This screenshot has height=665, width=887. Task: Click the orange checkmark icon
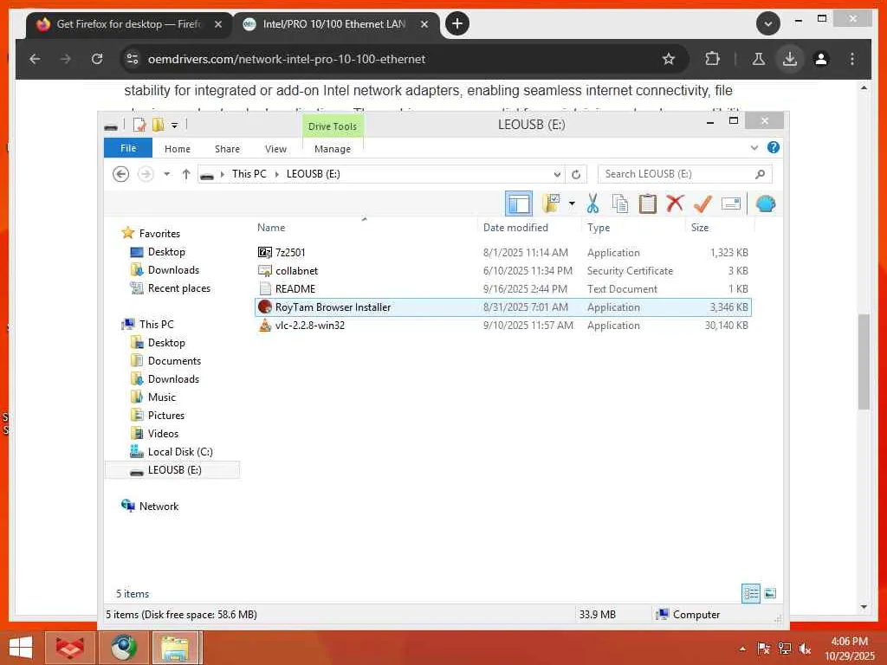point(702,203)
